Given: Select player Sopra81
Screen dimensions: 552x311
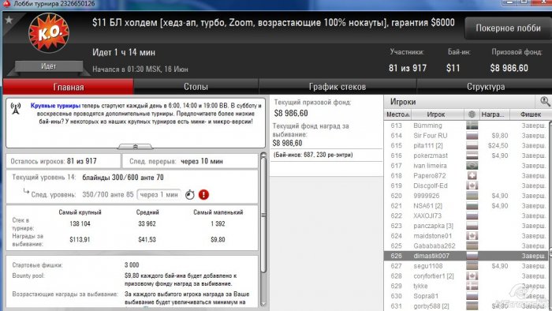Looking at the screenshot, I should (x=426, y=296).
